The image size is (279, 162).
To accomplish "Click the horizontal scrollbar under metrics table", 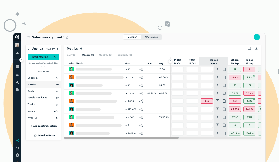I will point(121,138).
